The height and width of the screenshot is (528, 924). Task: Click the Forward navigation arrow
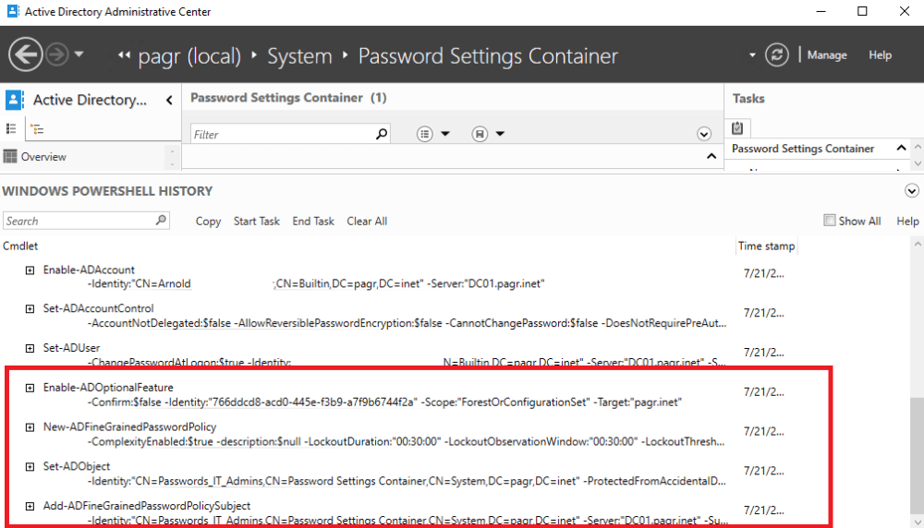(57, 54)
